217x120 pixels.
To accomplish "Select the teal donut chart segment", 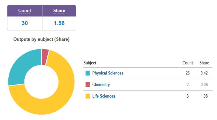I will 21,65.
